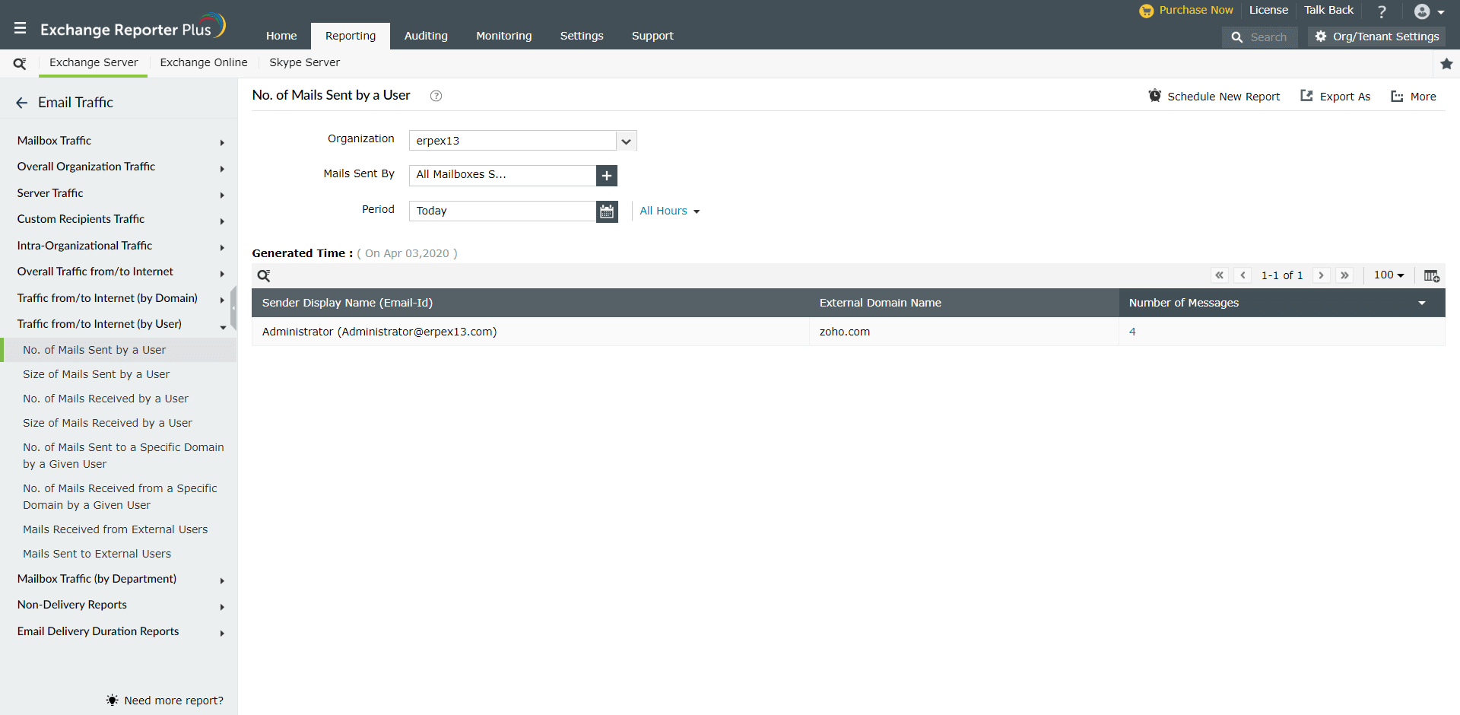Image resolution: width=1460 pixels, height=715 pixels.
Task: Jump to first page of results
Action: click(x=1220, y=275)
